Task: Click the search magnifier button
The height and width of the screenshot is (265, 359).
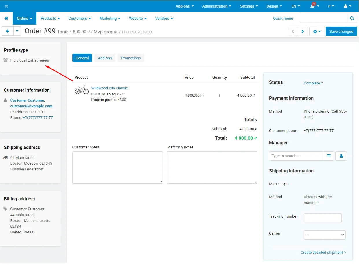Action: [352, 18]
